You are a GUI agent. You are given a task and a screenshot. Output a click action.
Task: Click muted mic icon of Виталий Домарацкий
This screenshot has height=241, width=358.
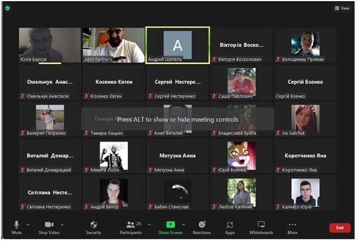click(23, 170)
